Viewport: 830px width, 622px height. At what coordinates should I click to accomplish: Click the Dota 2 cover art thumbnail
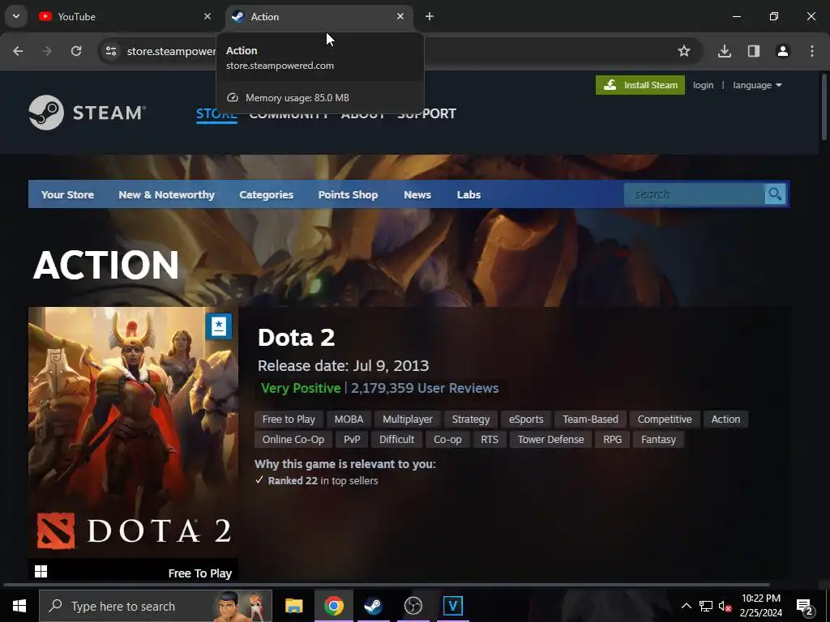[x=133, y=432]
